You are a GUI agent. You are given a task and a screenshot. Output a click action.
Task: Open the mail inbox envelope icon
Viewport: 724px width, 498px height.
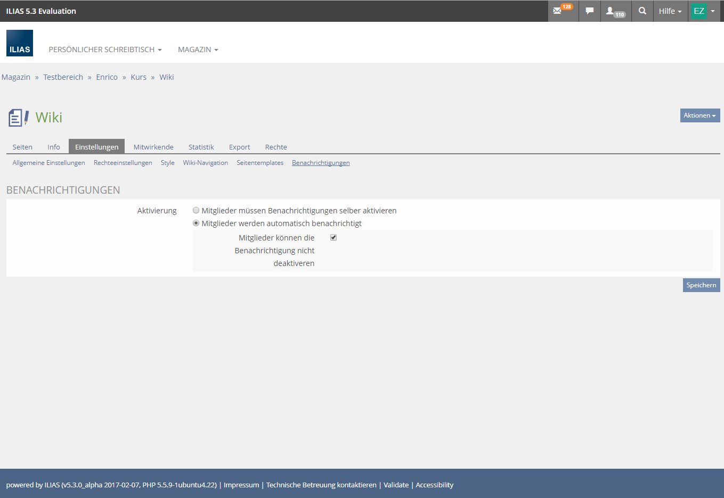558,11
